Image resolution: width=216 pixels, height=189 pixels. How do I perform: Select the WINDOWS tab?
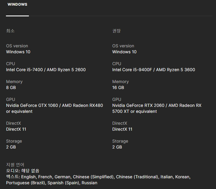17,4
